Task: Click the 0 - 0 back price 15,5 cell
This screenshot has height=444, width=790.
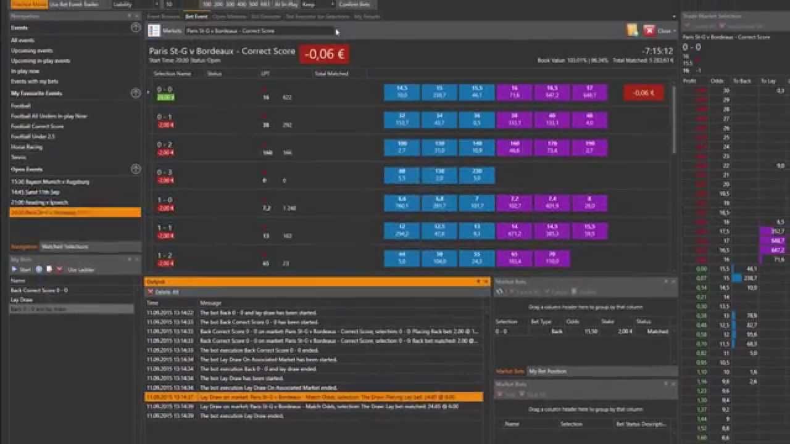Action: [x=476, y=92]
